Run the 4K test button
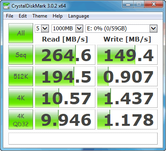 tap(21, 98)
